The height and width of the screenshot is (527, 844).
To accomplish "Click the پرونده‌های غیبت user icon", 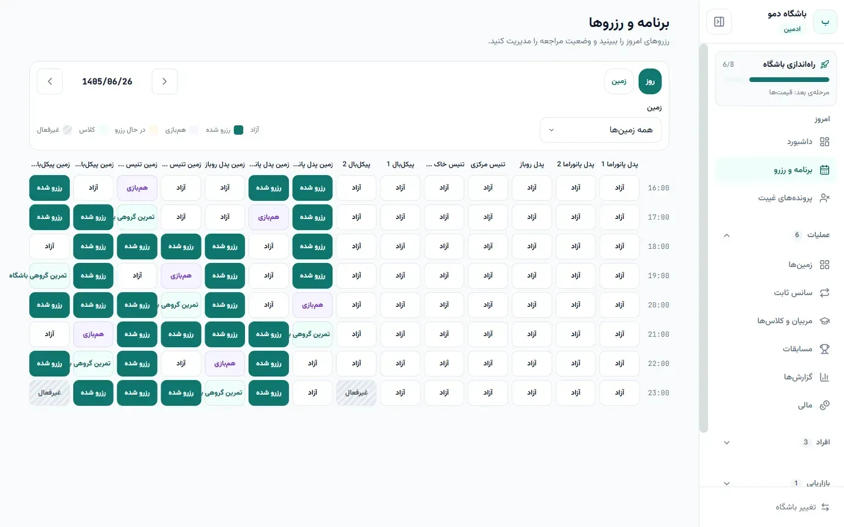I will [x=825, y=198].
